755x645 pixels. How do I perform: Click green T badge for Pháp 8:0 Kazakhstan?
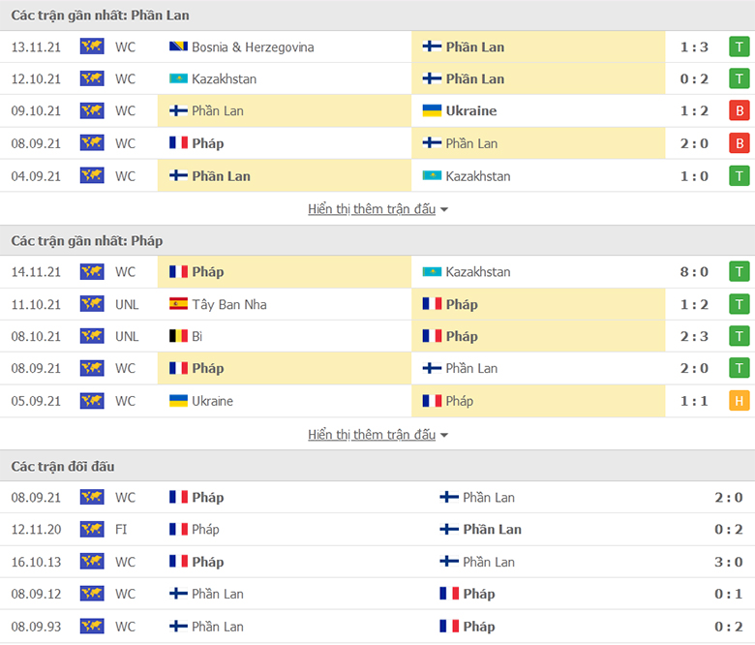pyautogui.click(x=740, y=272)
